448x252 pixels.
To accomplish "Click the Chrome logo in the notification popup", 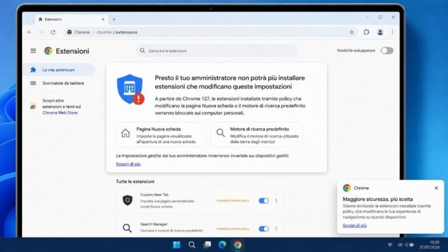I will coord(346,188).
